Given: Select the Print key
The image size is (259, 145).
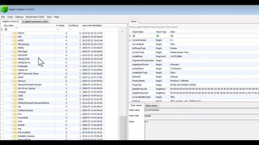Looking at the screenshot, I should pos(20,122).
